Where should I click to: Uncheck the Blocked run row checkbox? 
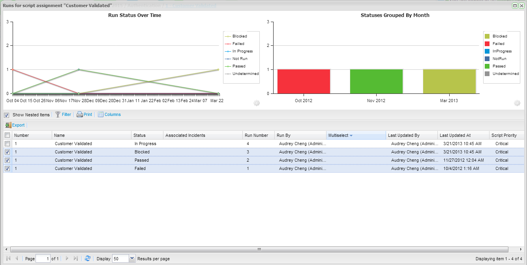pyautogui.click(x=7, y=152)
